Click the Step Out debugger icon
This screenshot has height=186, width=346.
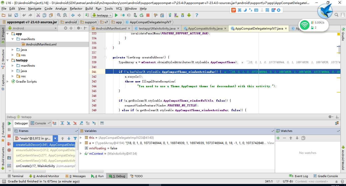81,123
